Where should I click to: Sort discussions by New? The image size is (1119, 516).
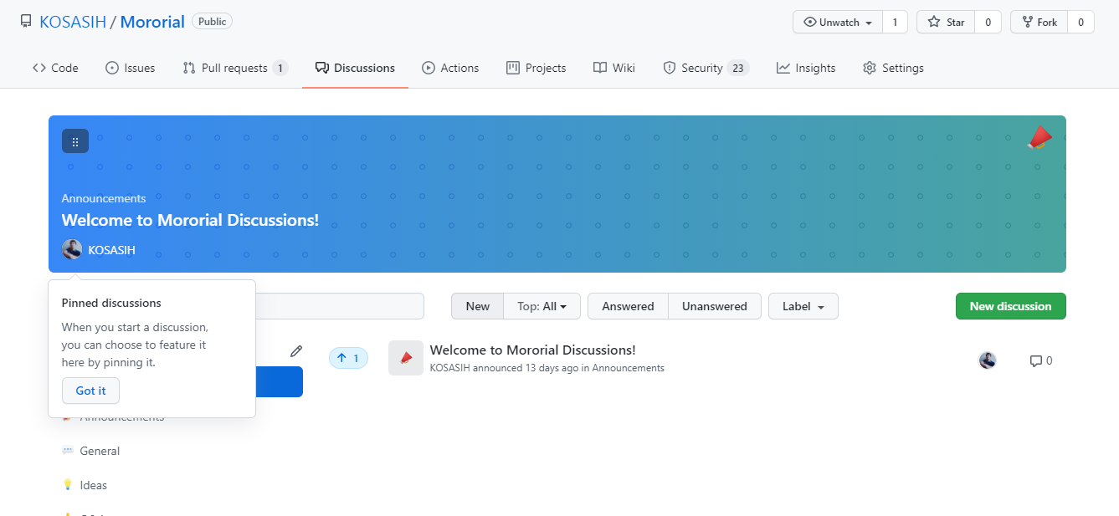[x=477, y=306]
